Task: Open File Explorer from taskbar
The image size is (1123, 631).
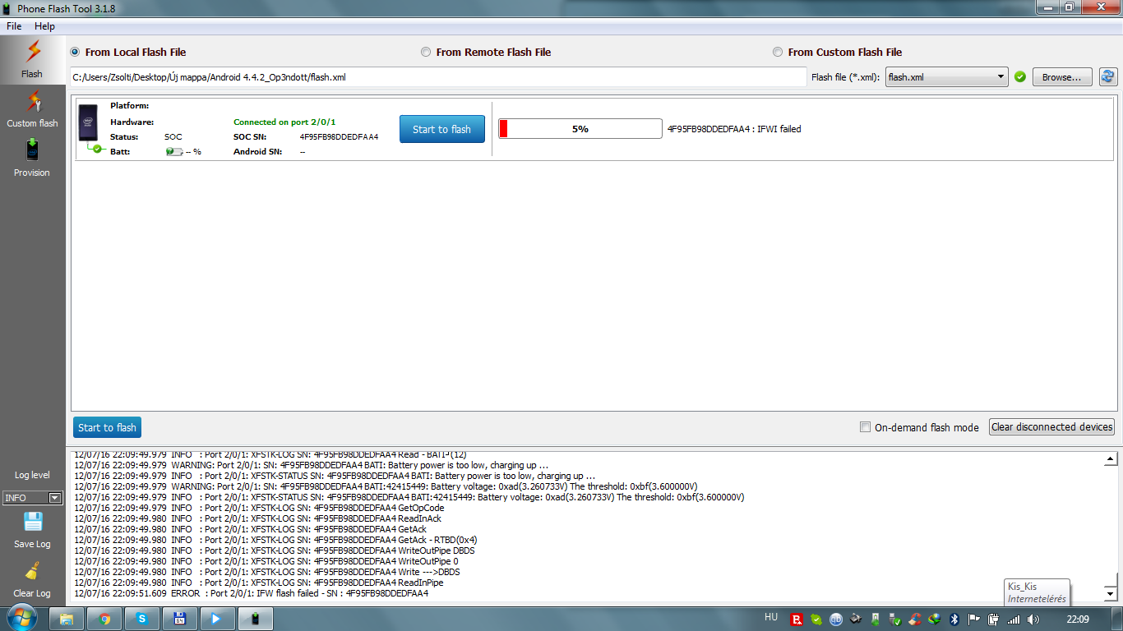Action: point(67,619)
